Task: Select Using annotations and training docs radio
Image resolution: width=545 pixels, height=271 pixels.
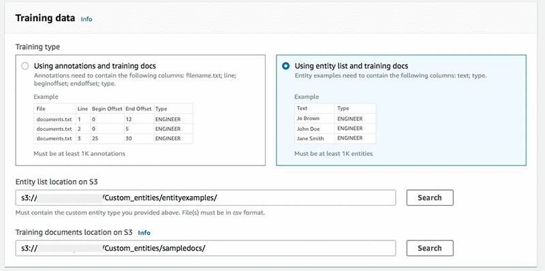Action: click(x=25, y=66)
